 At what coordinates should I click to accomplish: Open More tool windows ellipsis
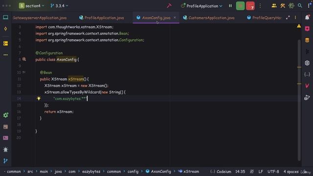[x=5, y=55]
